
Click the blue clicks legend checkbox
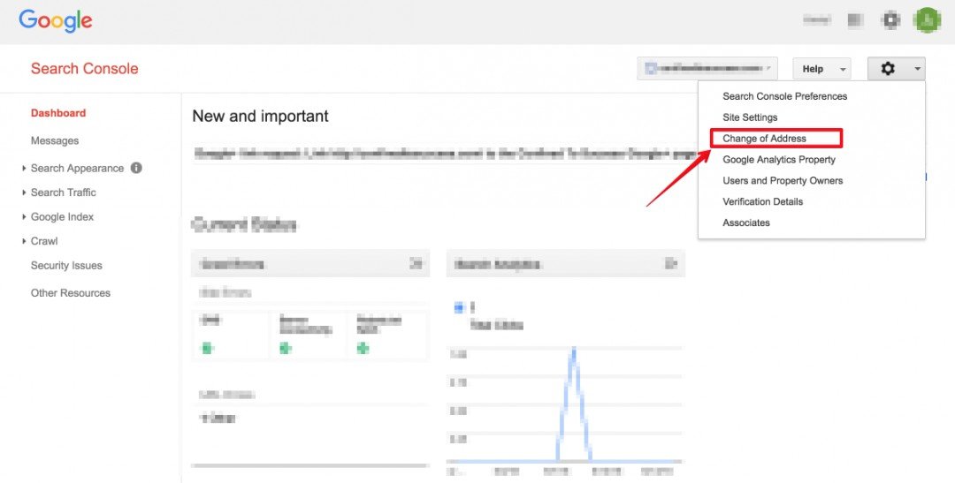tap(459, 308)
